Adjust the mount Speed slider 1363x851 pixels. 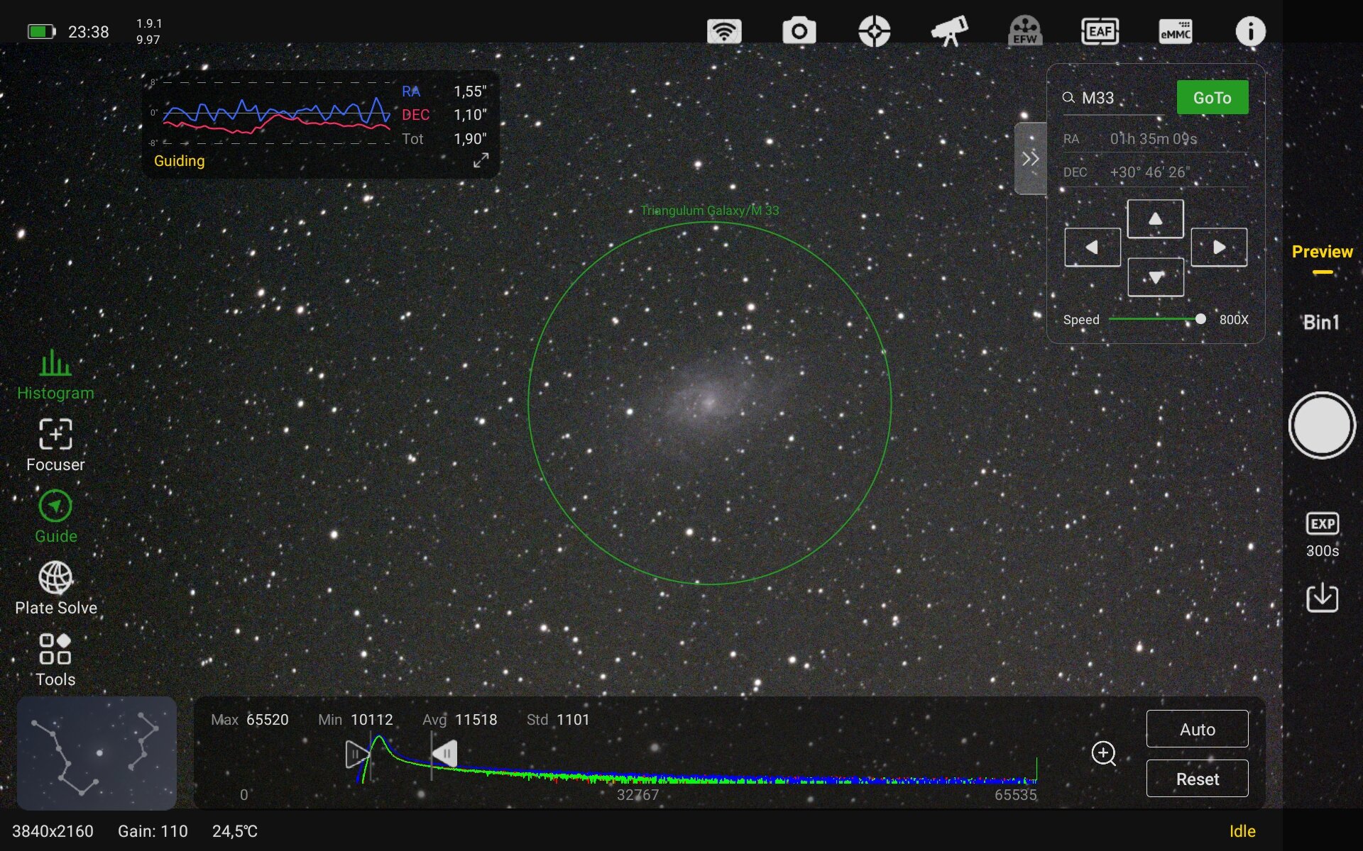1200,319
